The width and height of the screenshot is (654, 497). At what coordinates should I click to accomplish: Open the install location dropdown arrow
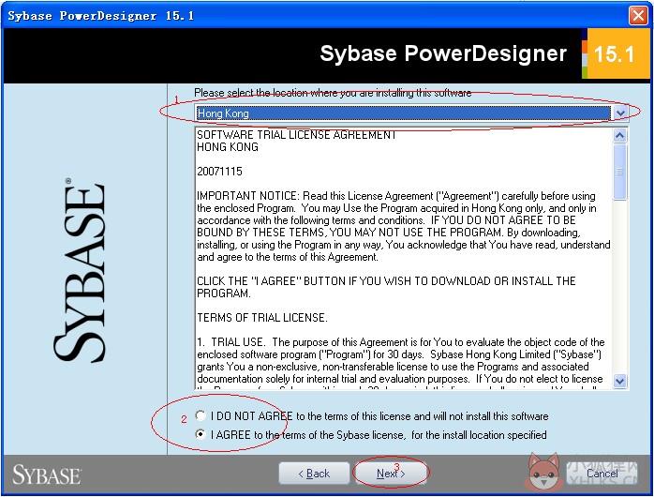(620, 113)
